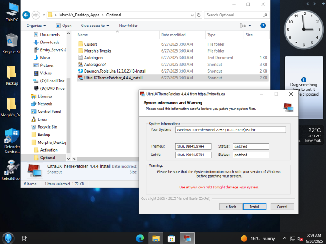Viewport: 326px width, 244px height.
Task: Click the UltraUXThemePatcher taskbar icon
Action: coord(187,238)
